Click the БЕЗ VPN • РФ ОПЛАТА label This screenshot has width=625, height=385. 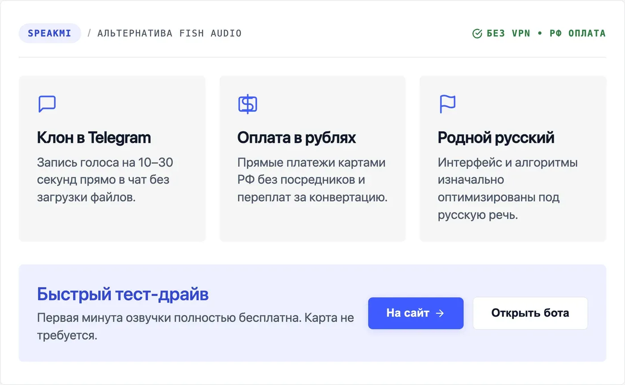coord(546,33)
